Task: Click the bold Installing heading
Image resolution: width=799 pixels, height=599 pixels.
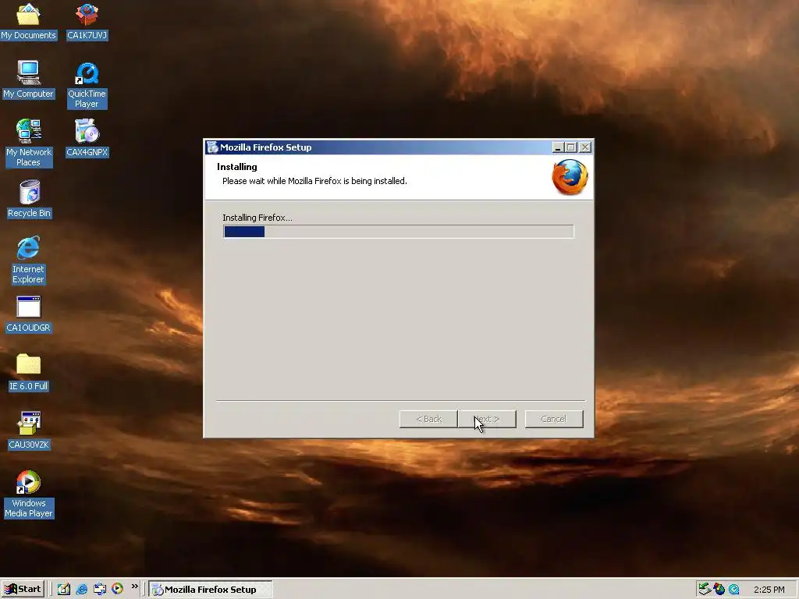Action: [237, 167]
